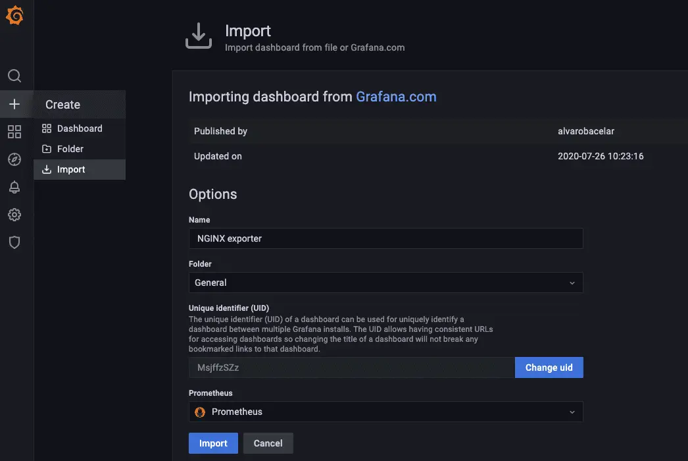This screenshot has width=688, height=461.
Task: Select the Create plus icon
Action: (15, 103)
